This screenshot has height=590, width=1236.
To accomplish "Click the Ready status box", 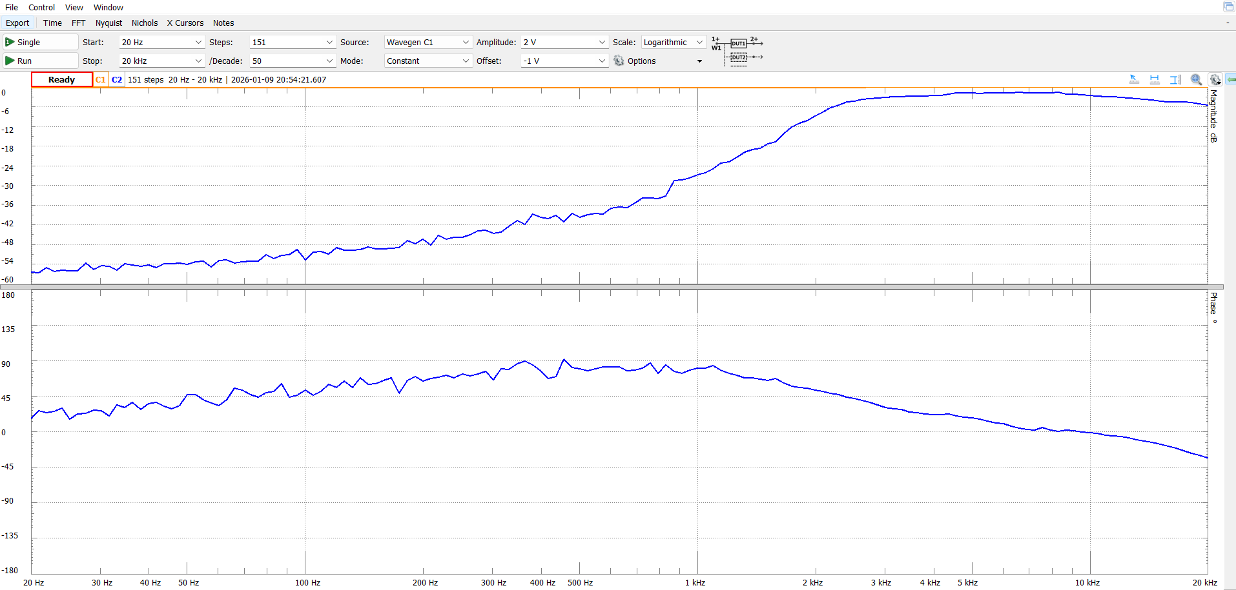I will click(x=62, y=80).
